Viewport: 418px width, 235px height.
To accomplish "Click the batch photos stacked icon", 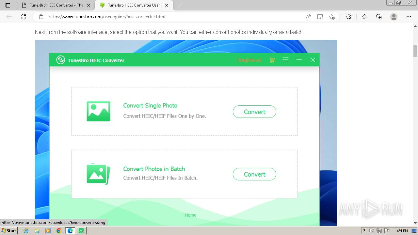I will point(98,174).
